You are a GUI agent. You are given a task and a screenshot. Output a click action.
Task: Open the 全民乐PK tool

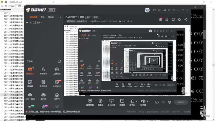click(x=57, y=84)
